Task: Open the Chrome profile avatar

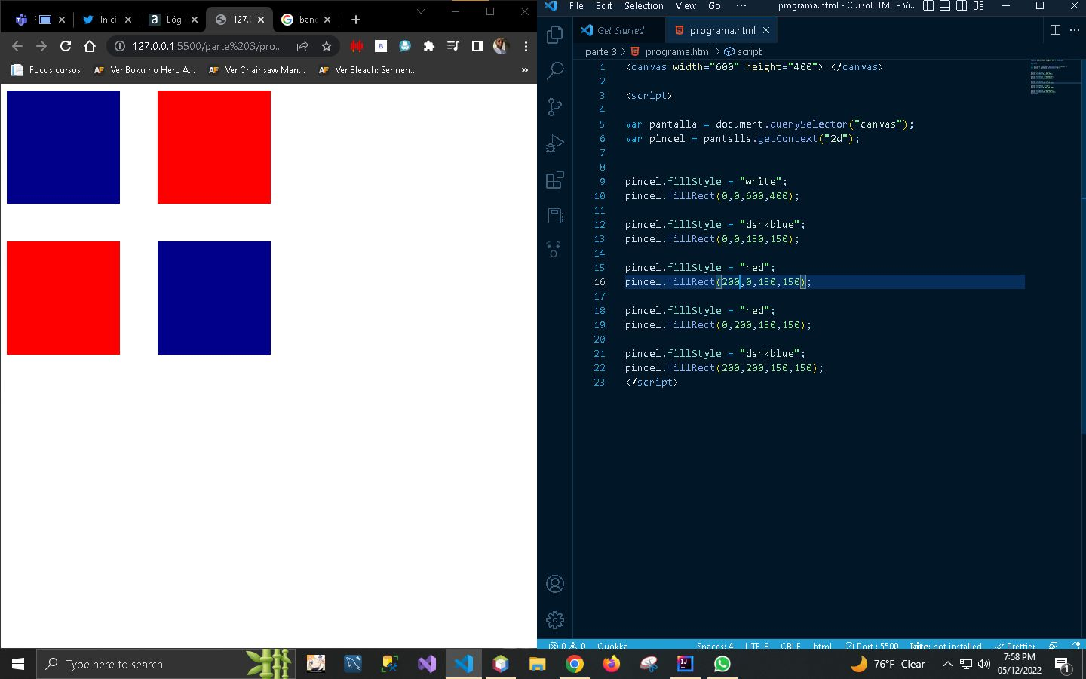Action: click(501, 46)
